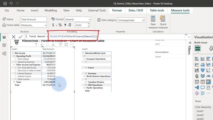Select scatter chart visualization
The width and height of the screenshot is (213, 120).
[208, 70]
